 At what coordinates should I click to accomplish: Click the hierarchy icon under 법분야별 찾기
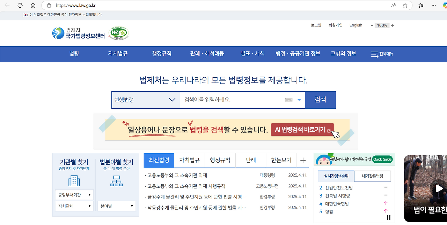(x=116, y=181)
